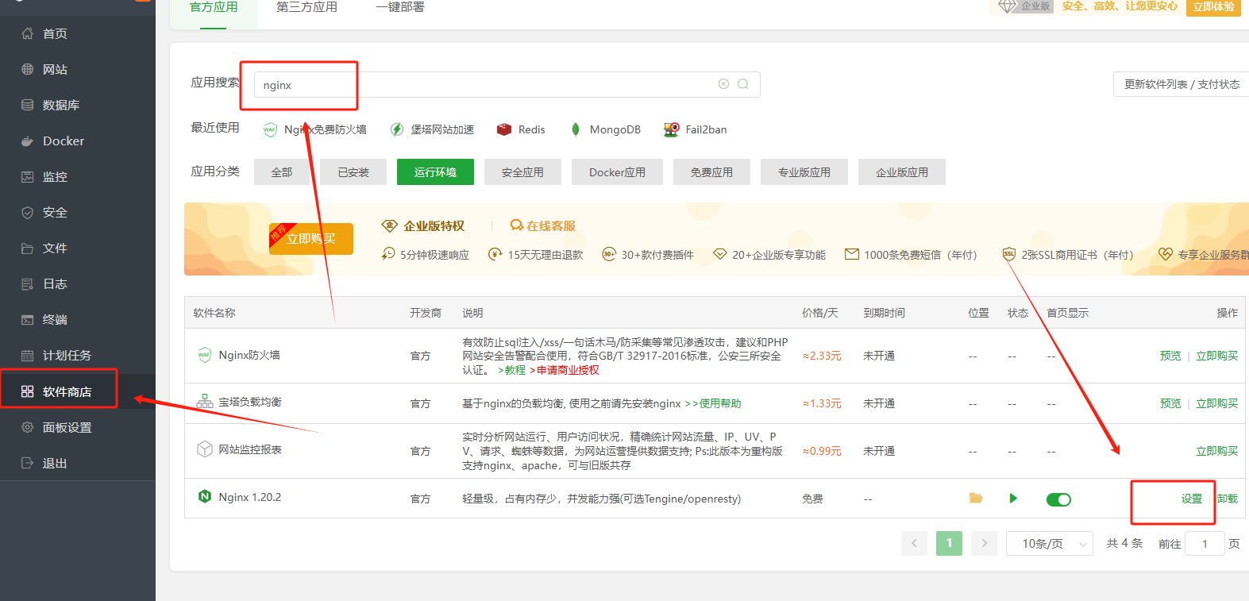The height and width of the screenshot is (601, 1249).
Task: Open the 使用帮助 link for 宝塔负载均衡
Action: [713, 403]
